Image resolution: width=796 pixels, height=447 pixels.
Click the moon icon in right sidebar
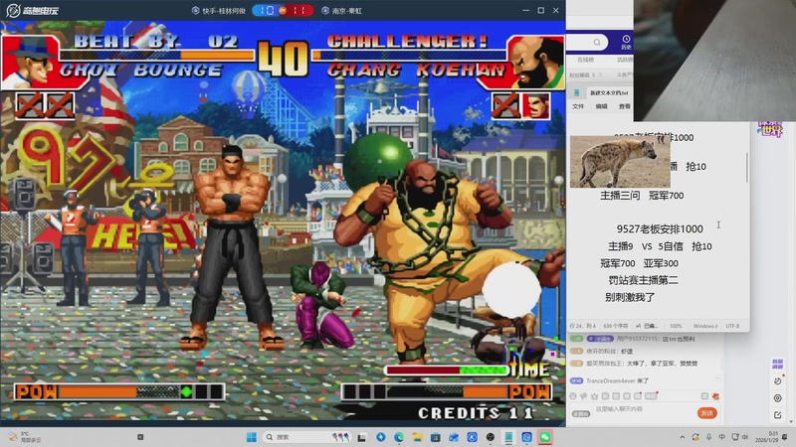(778, 381)
